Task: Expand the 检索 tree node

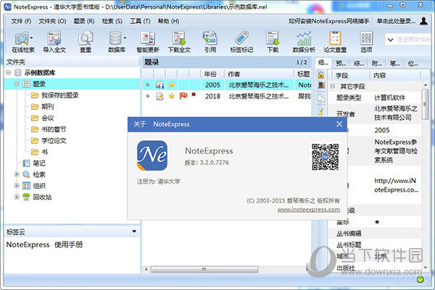Action: coord(17,174)
